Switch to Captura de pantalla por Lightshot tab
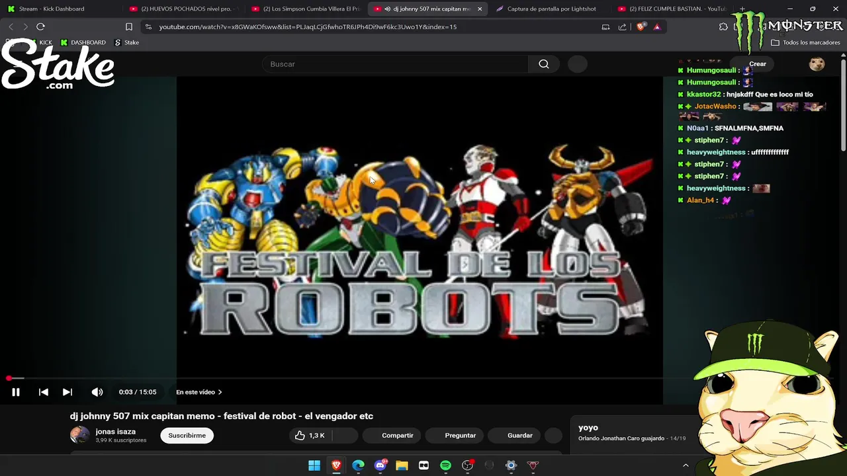Viewport: 847px width, 476px height. [x=551, y=9]
